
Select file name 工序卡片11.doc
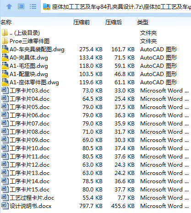coord(30,157)
